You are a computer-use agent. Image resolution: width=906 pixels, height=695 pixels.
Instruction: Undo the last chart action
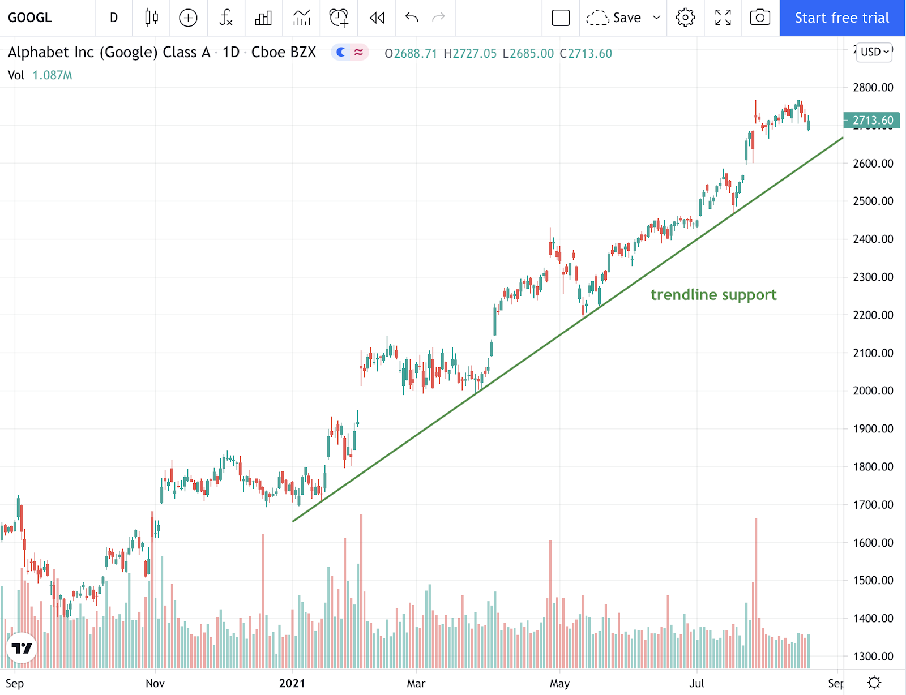point(412,18)
